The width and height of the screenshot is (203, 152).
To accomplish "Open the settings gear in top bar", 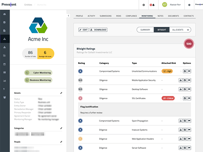I will (x=189, y=5).
